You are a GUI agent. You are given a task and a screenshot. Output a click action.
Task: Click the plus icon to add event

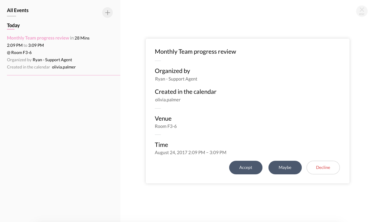point(107,13)
